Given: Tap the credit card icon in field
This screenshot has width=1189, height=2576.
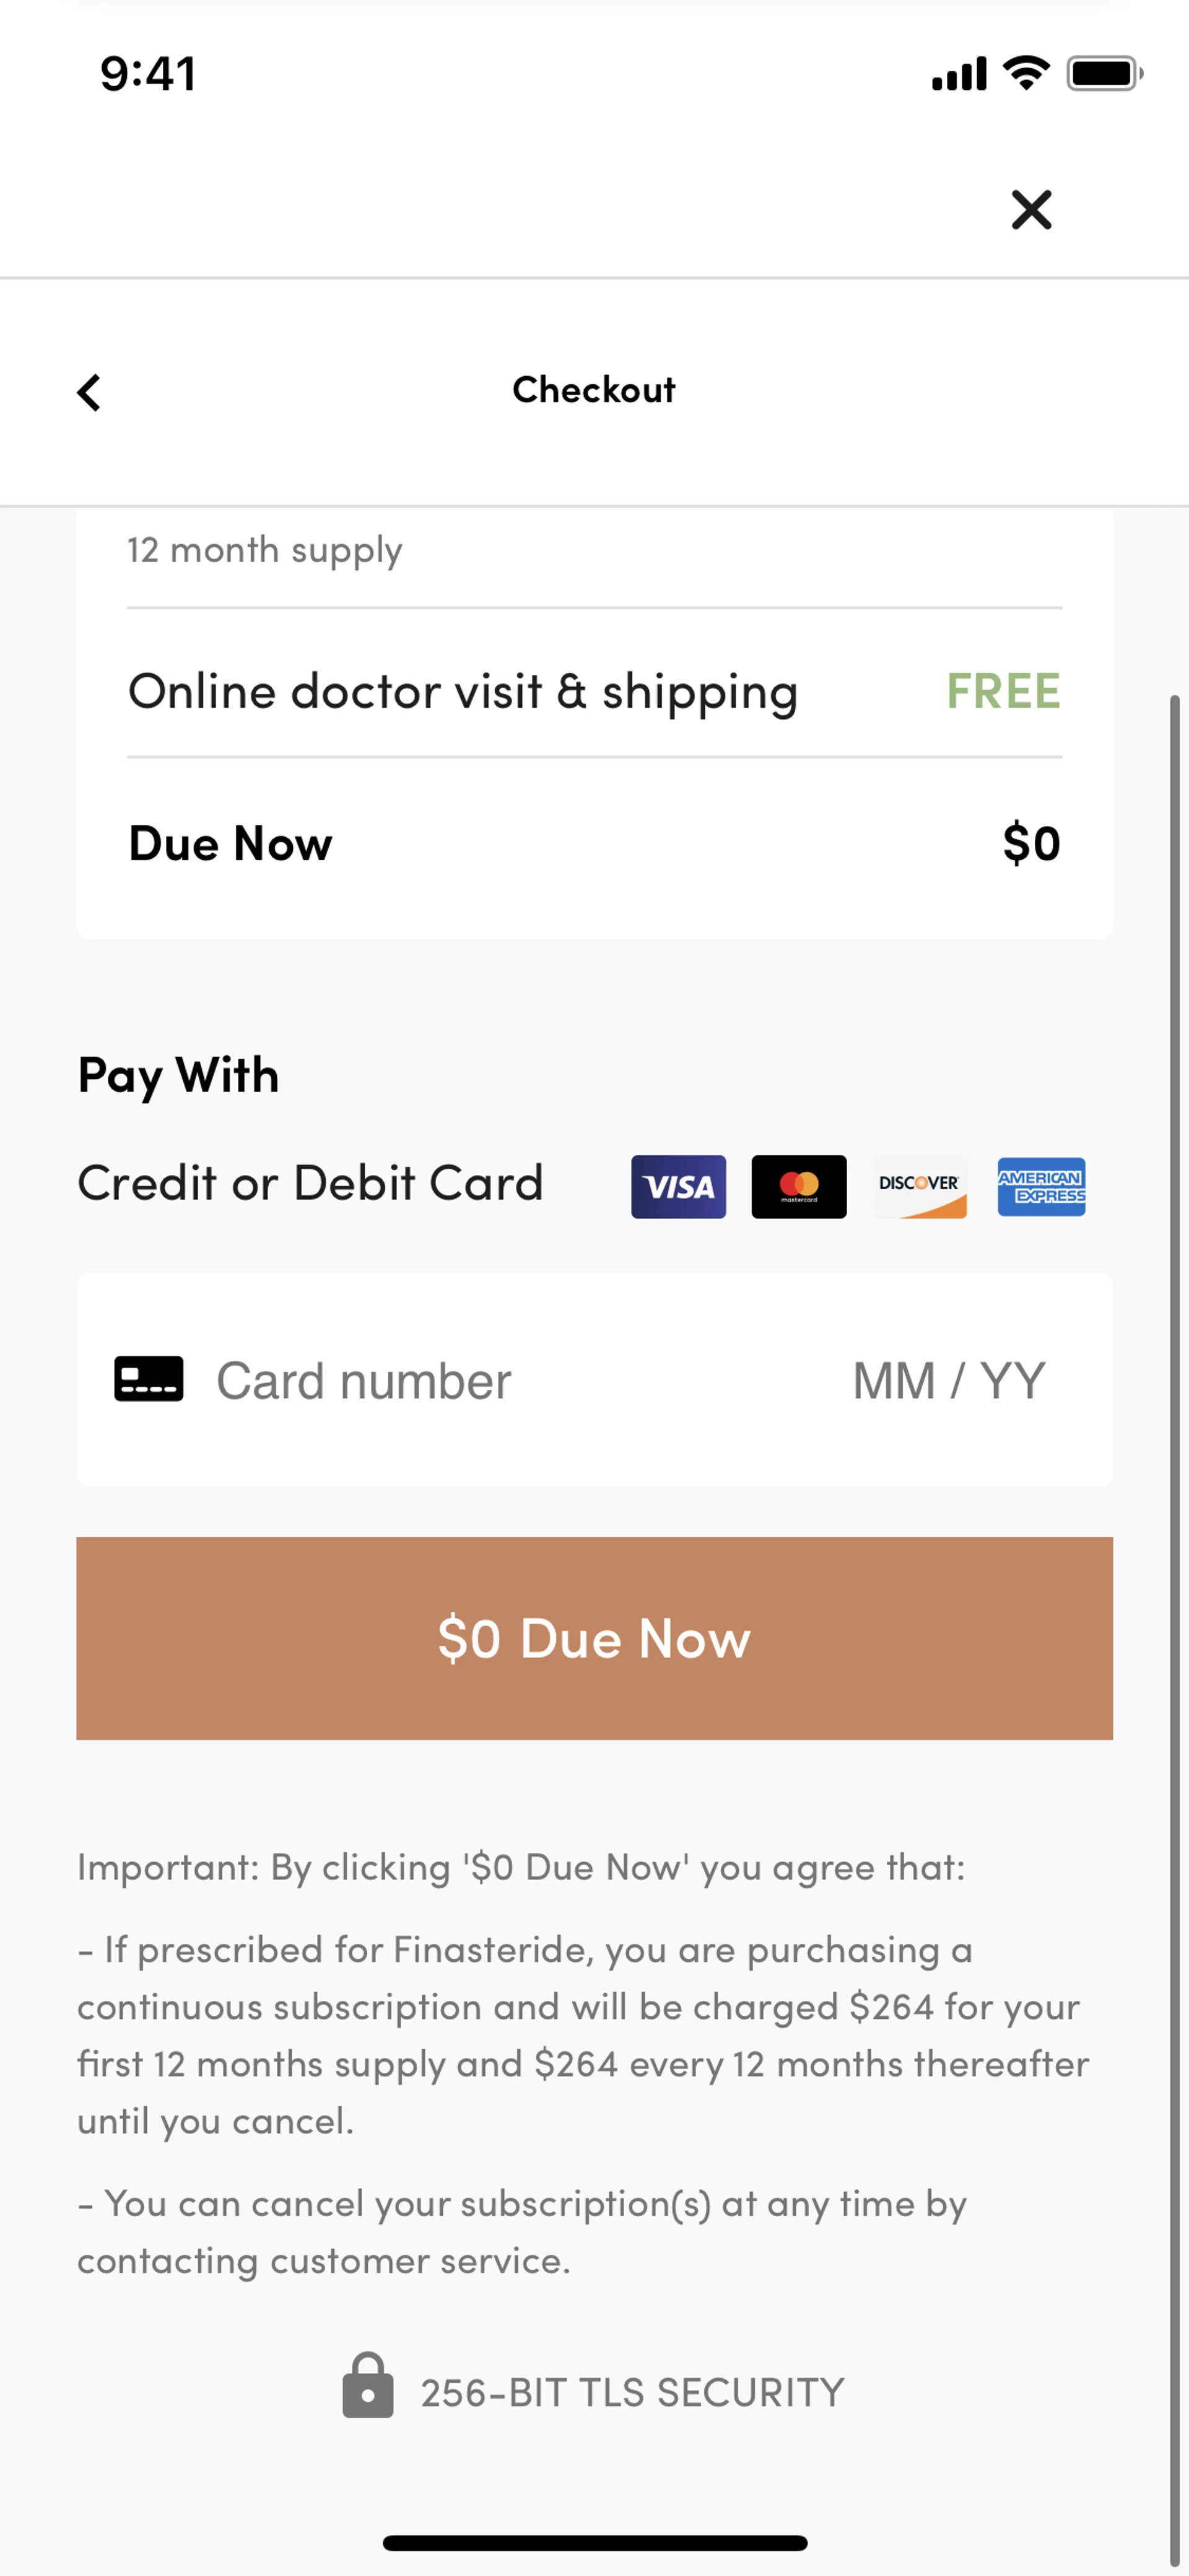Looking at the screenshot, I should [149, 1379].
